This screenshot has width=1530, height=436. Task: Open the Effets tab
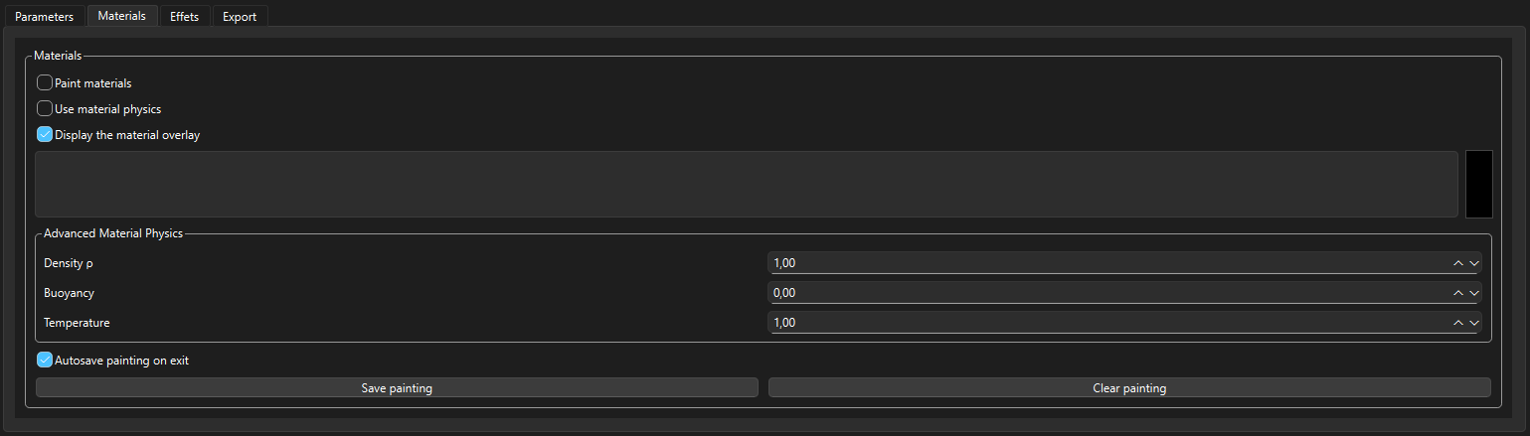pyautogui.click(x=184, y=17)
